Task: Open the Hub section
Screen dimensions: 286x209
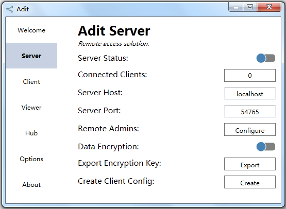Action: pyautogui.click(x=31, y=133)
